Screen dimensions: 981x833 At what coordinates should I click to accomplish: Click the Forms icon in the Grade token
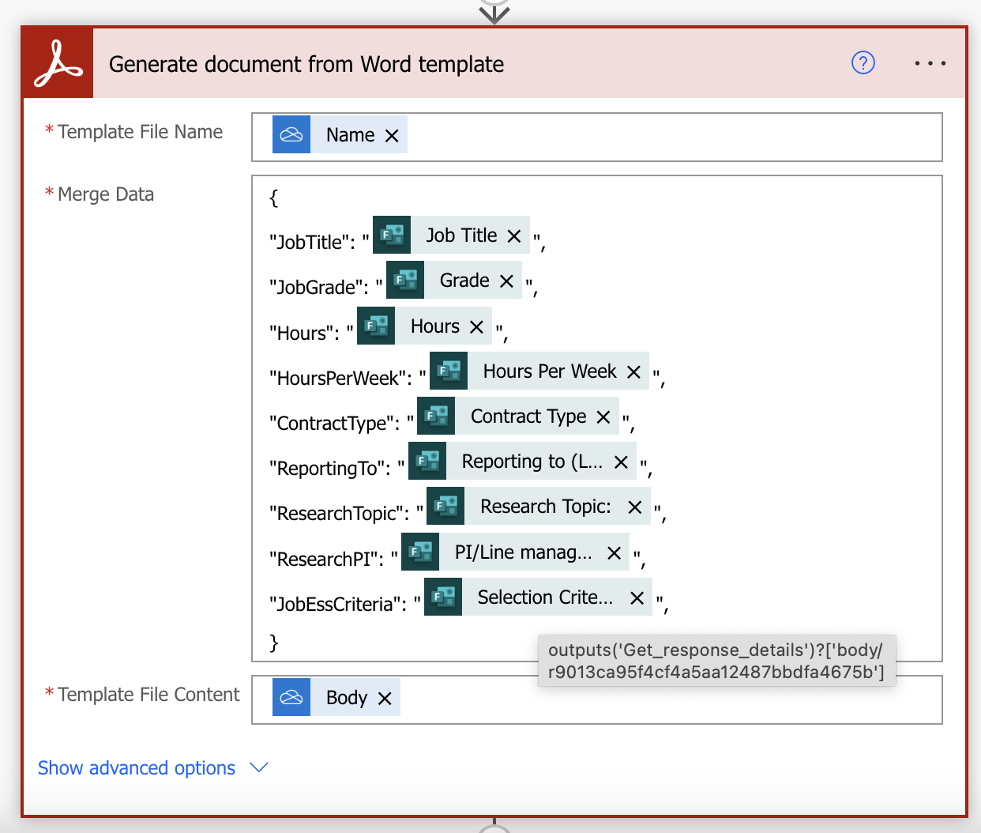click(x=405, y=280)
